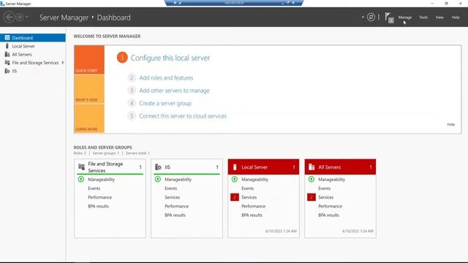Click the Quick Start tile
The width and height of the screenshot is (468, 263).
click(89, 60)
